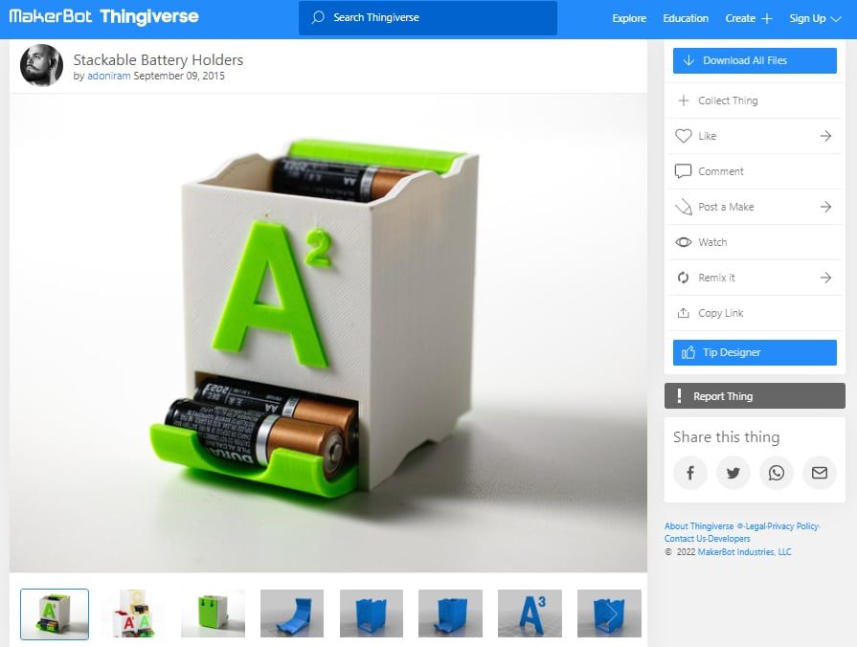Toggle the Like heart for this thing

[x=683, y=136]
